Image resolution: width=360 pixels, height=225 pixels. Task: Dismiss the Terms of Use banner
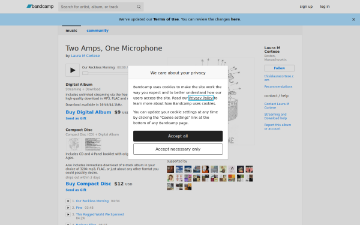(353, 20)
